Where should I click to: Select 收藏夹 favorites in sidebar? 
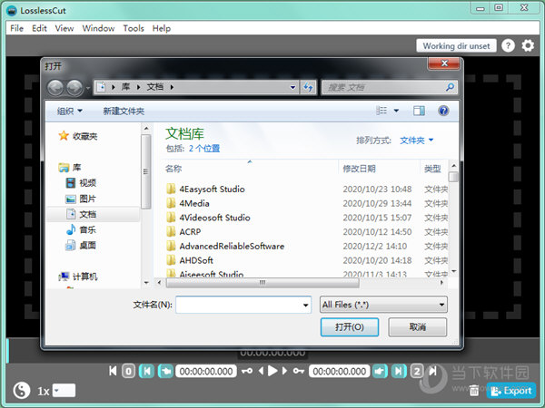coord(78,136)
